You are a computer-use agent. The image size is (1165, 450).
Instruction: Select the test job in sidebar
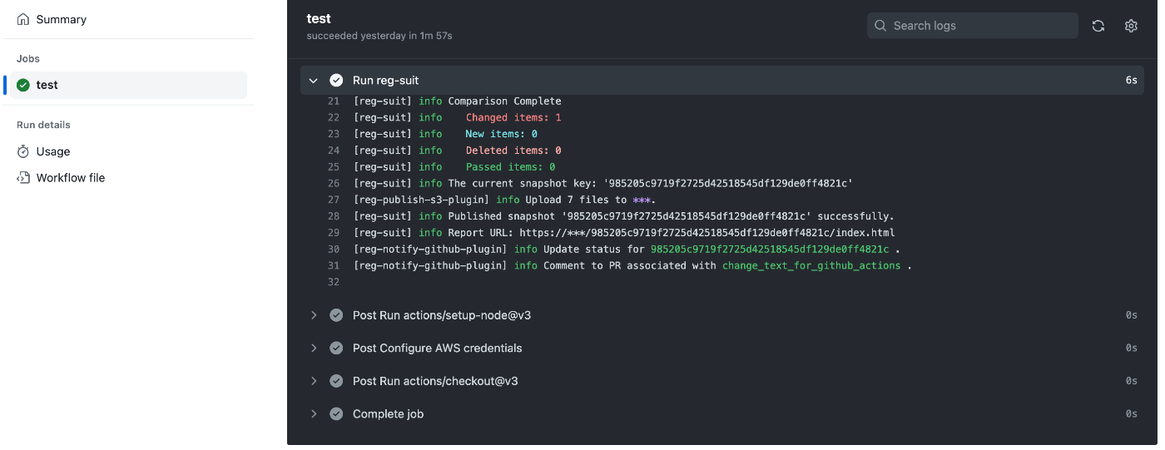pyautogui.click(x=128, y=85)
